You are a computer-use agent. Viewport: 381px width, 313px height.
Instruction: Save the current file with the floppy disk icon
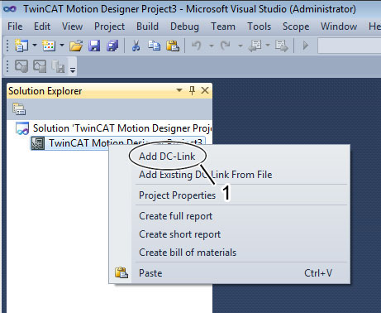[x=94, y=46]
